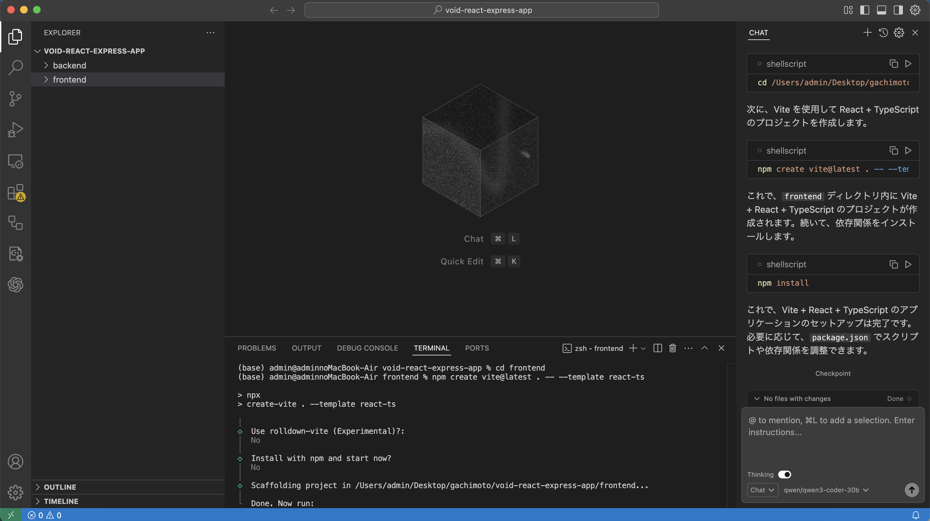Toggle the primary side bar visibility
This screenshot has height=521, width=930.
(864, 10)
